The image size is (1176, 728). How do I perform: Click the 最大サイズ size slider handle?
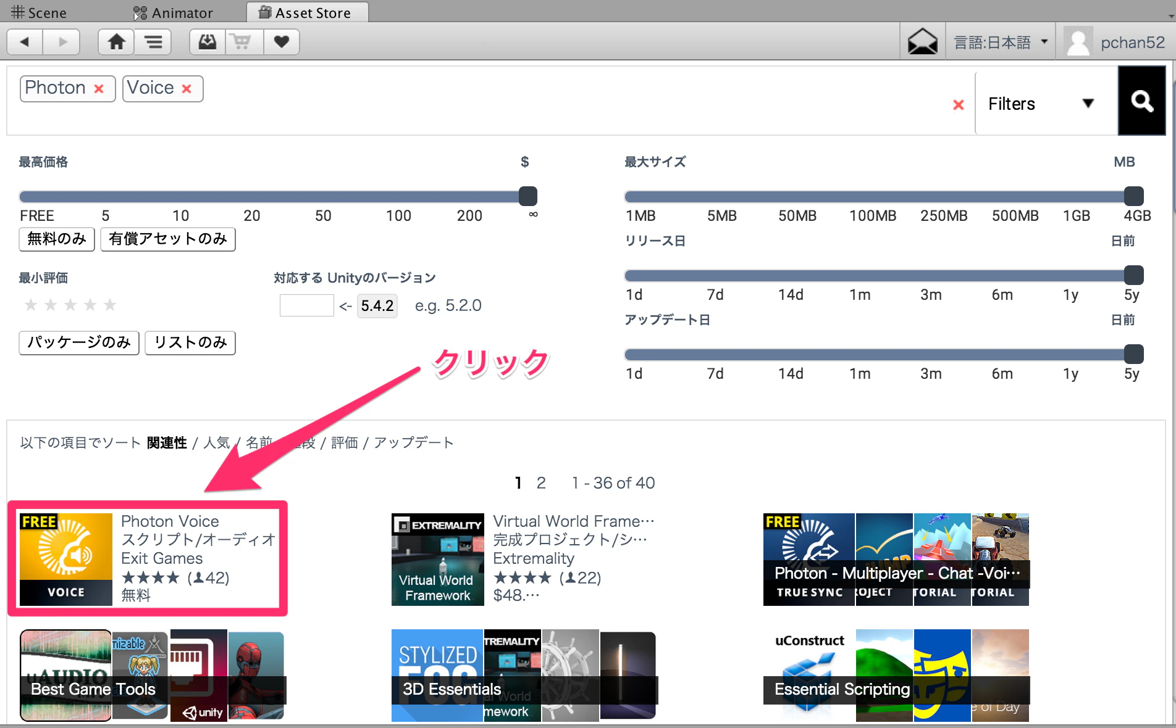(1134, 196)
